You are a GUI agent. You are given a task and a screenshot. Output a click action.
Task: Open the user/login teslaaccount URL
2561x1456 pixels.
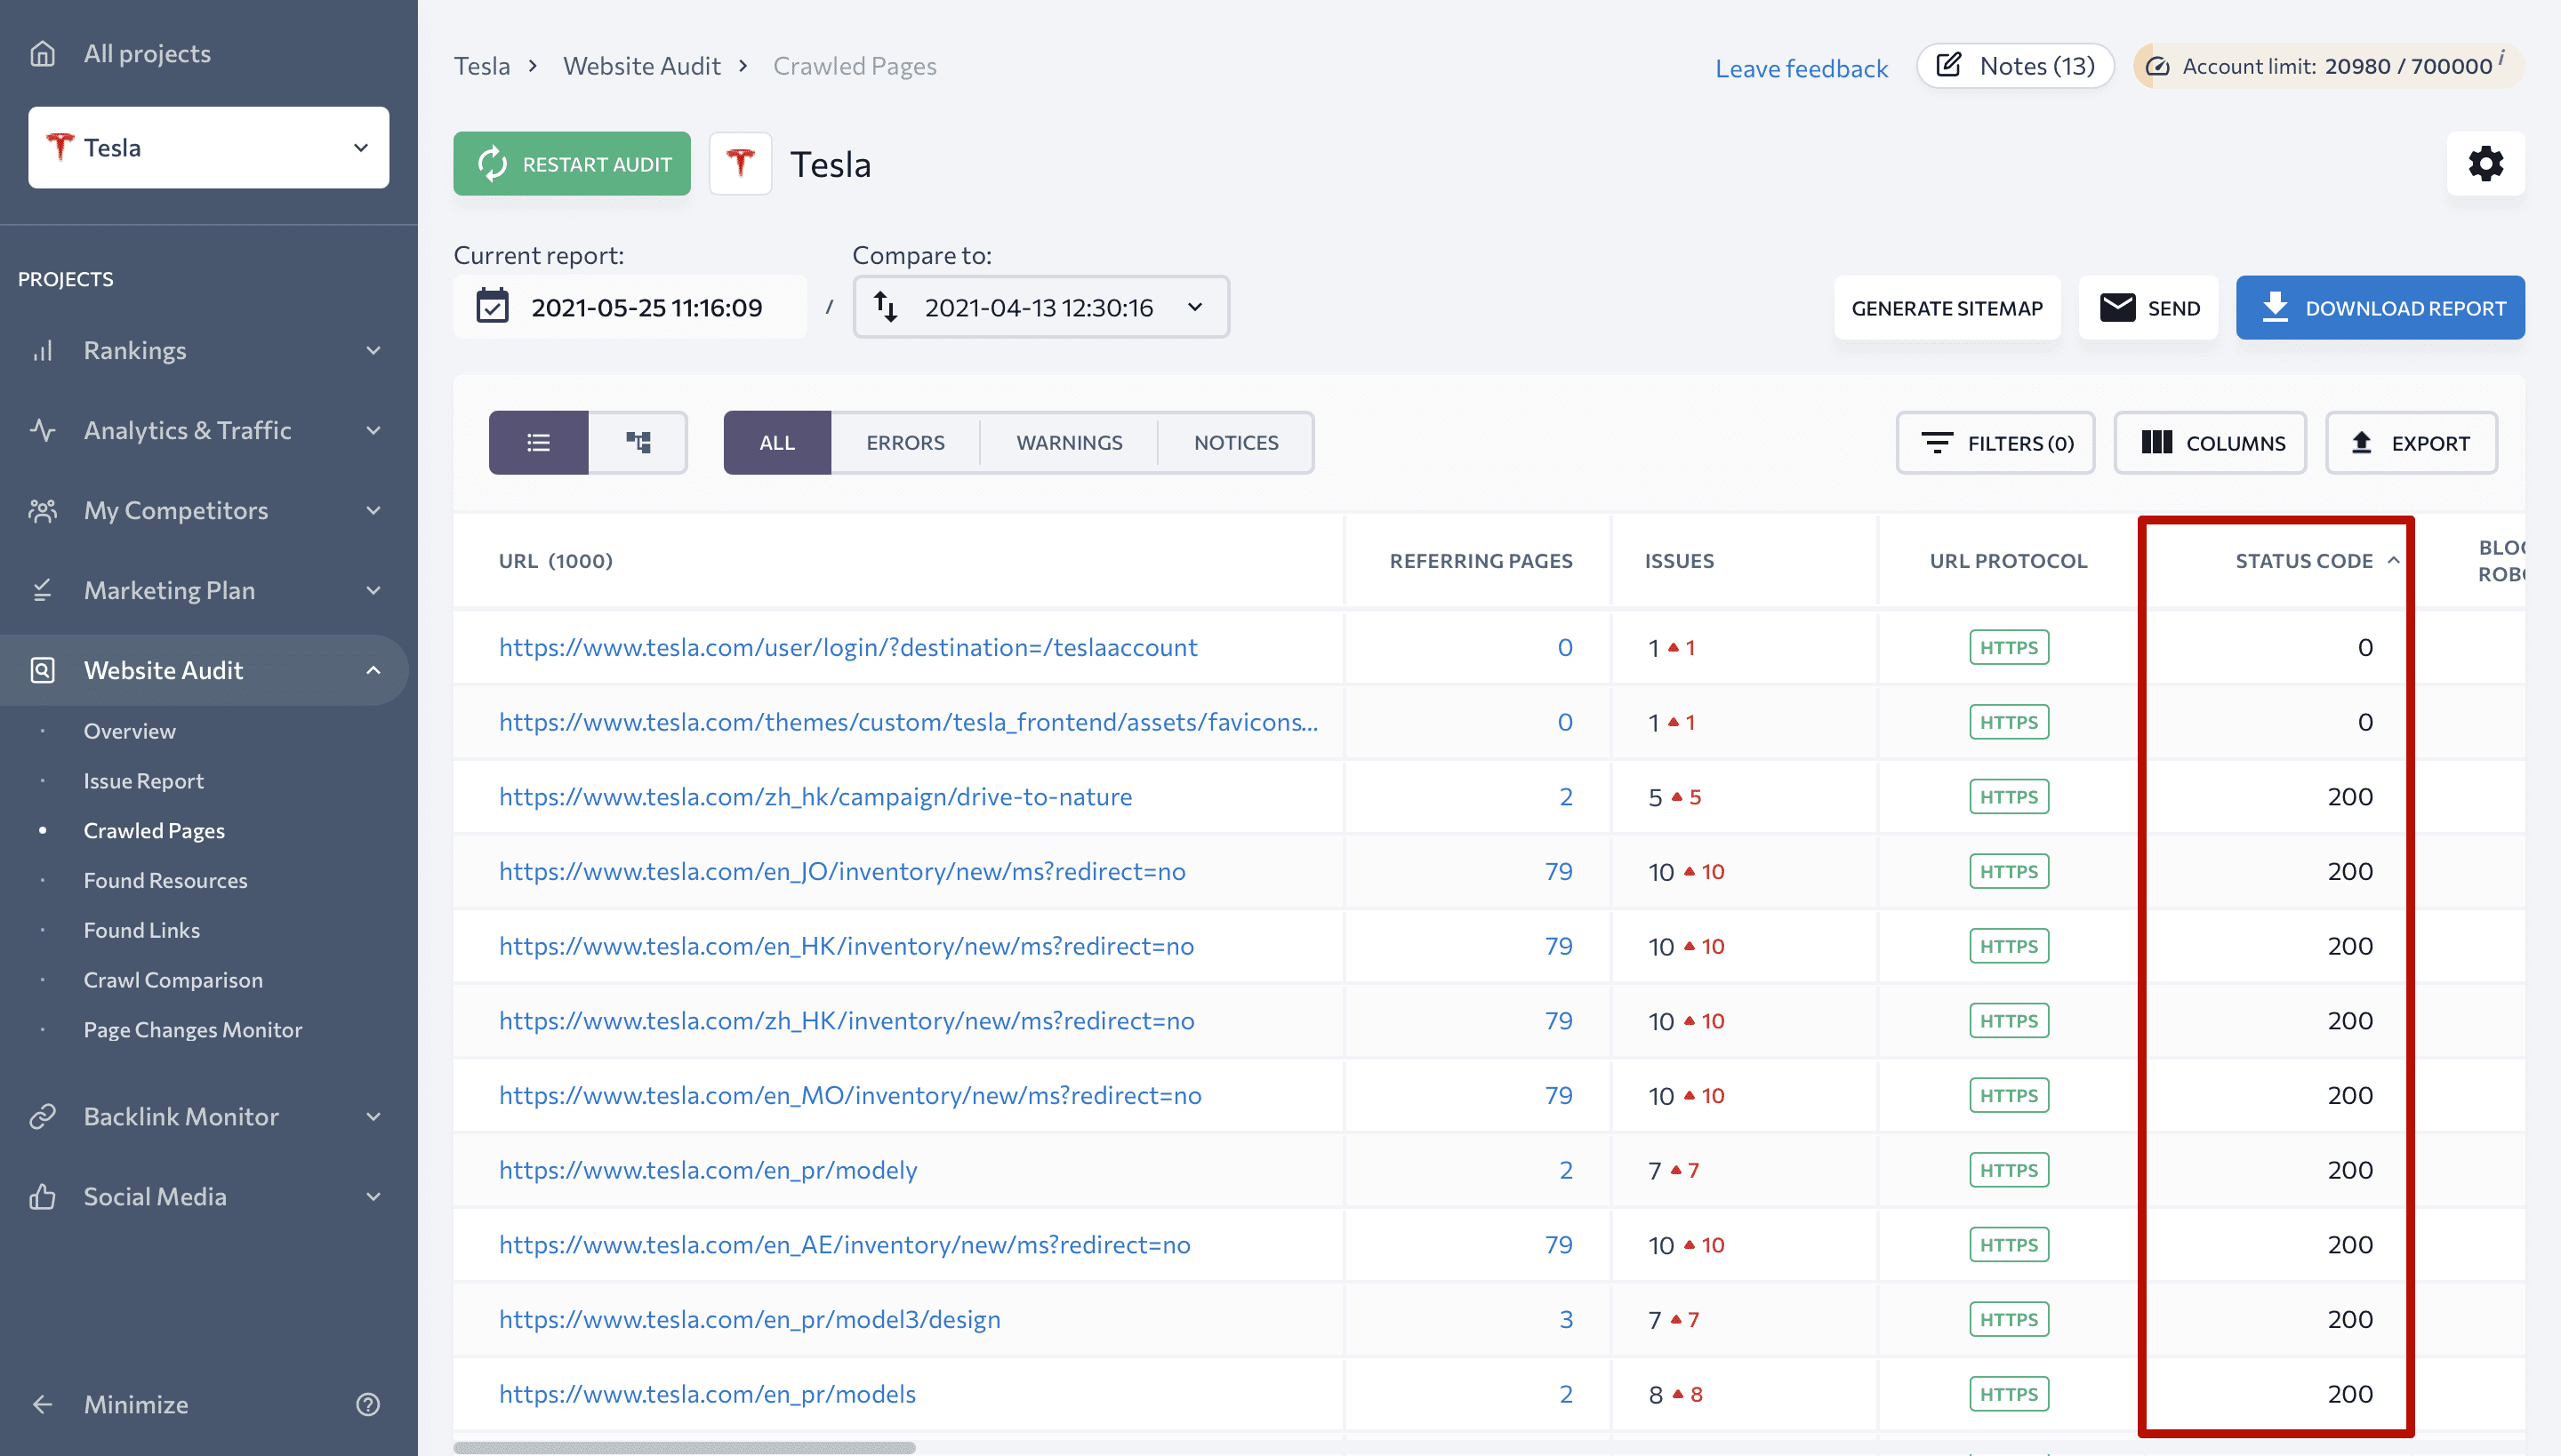pos(847,647)
